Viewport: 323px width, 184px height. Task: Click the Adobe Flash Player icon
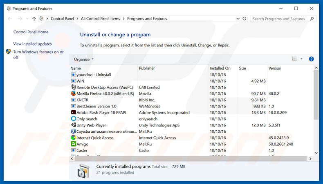73,112
